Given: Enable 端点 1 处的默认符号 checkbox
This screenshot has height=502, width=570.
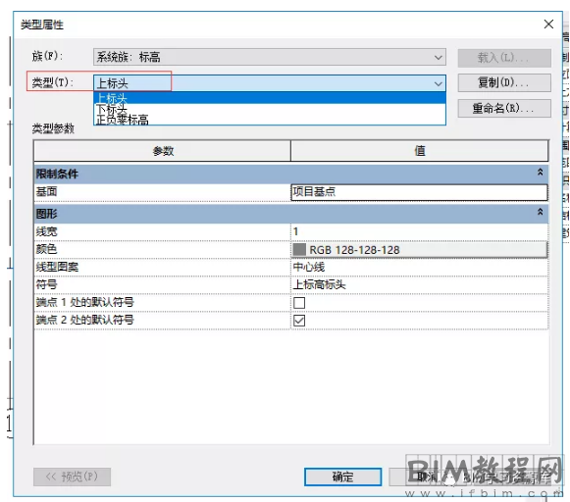Looking at the screenshot, I should coord(299,303).
